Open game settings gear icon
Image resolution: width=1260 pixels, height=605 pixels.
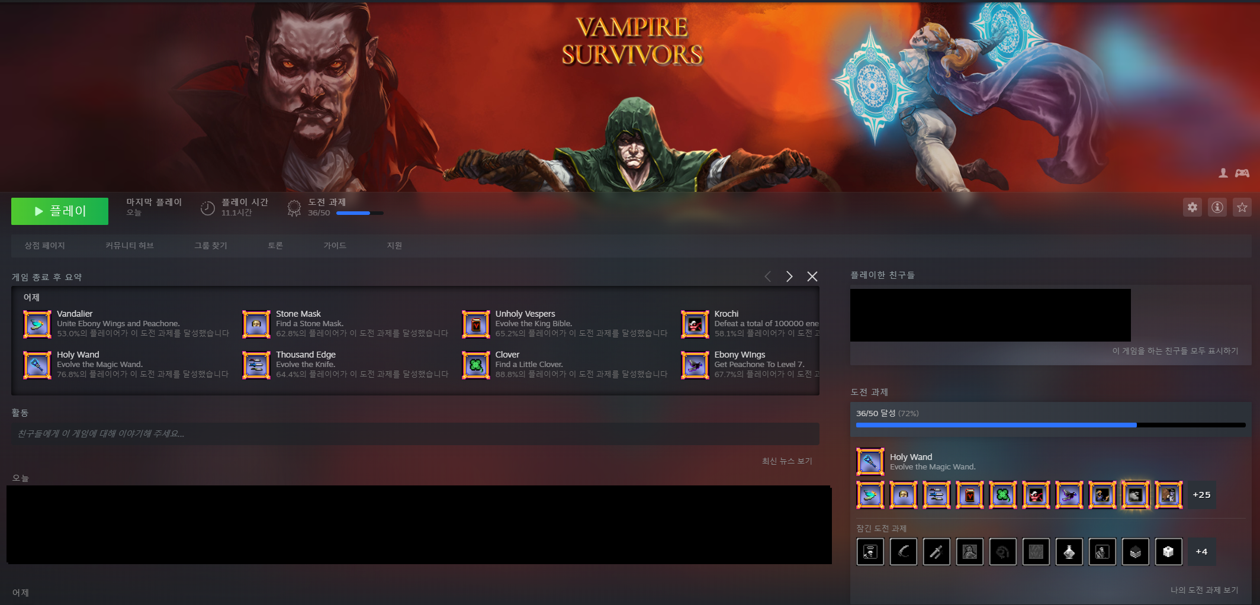(x=1192, y=207)
